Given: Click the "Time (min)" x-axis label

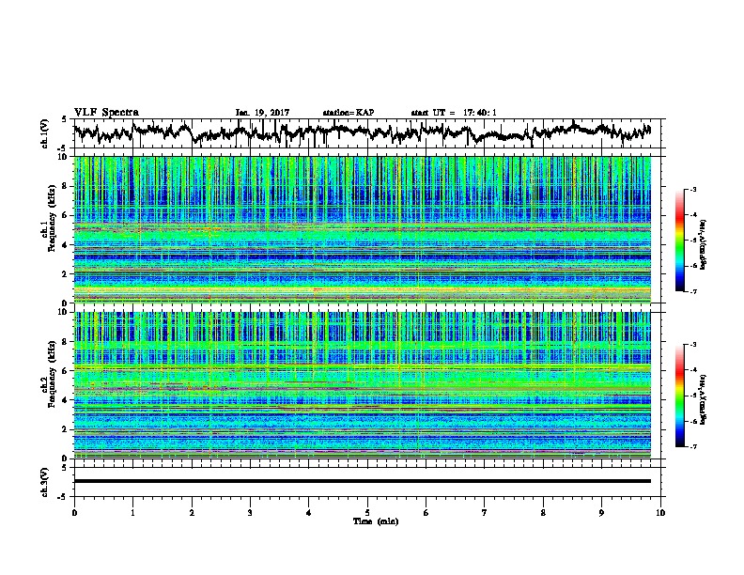Looking at the screenshot, I should [376, 521].
